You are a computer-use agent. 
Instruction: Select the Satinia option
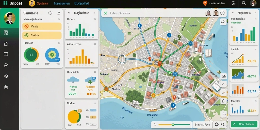click(42, 35)
